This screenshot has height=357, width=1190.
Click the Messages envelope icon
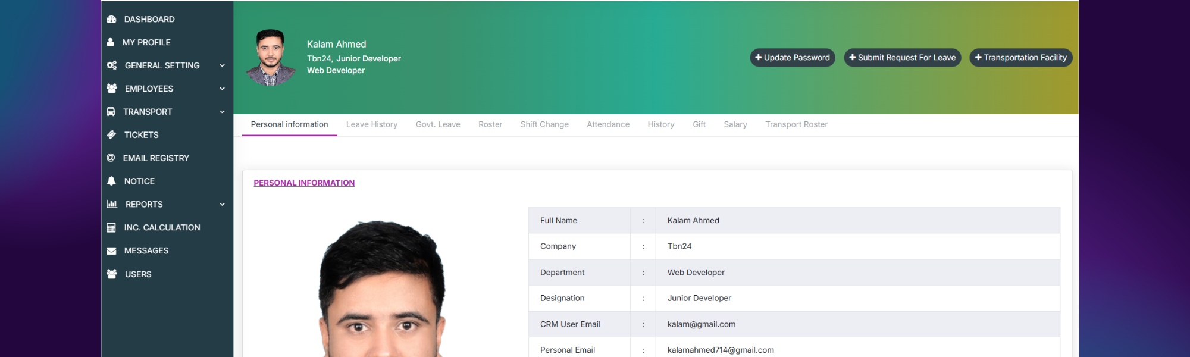pyautogui.click(x=111, y=251)
